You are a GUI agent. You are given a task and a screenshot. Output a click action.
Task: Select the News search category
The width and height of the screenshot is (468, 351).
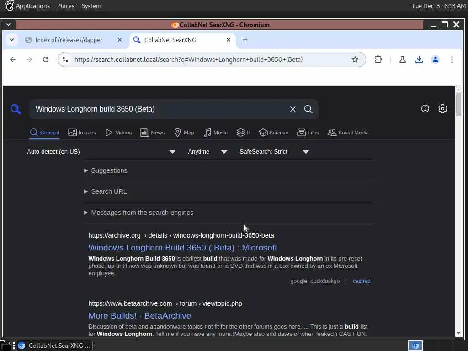[x=152, y=133]
